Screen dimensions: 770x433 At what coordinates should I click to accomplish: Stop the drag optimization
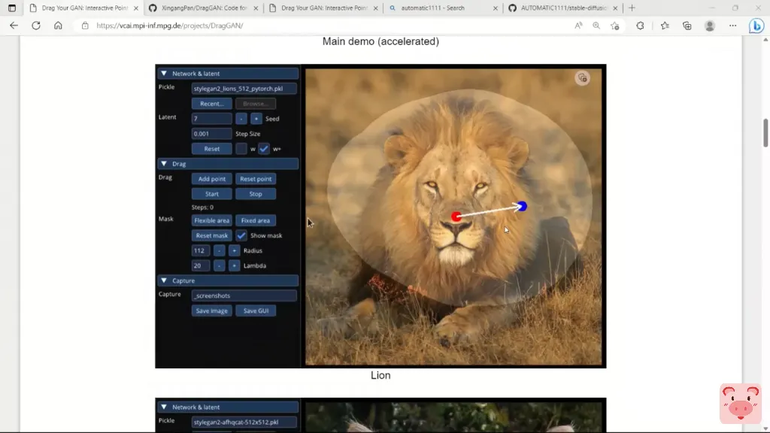[x=256, y=194]
